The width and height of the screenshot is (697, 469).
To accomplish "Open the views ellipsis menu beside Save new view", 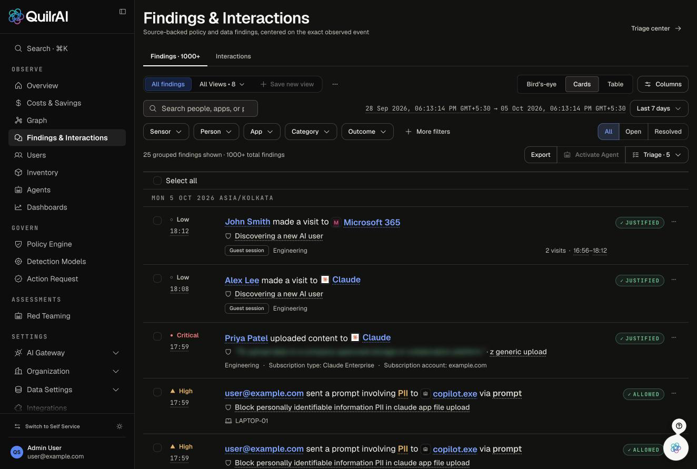I will 335,84.
